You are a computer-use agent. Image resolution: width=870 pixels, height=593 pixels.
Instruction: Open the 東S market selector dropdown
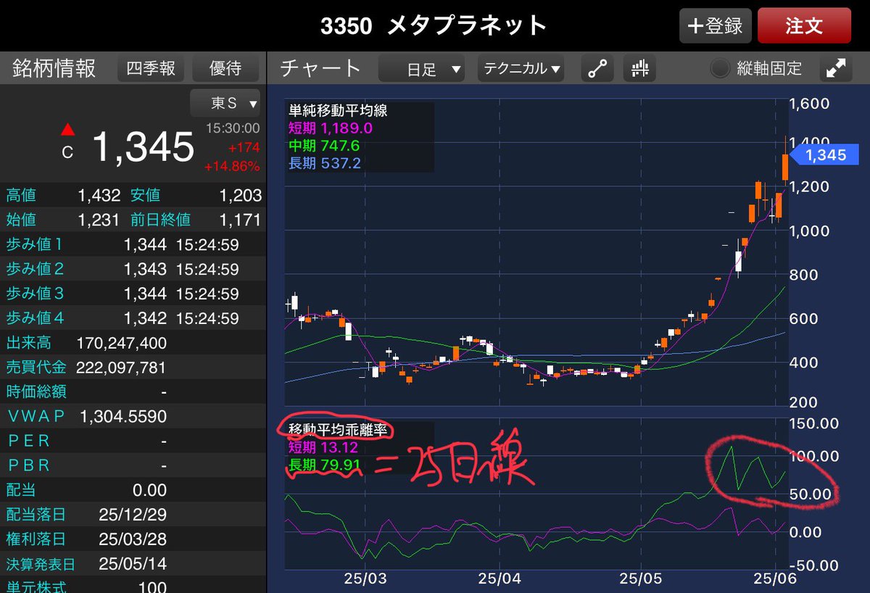point(225,103)
